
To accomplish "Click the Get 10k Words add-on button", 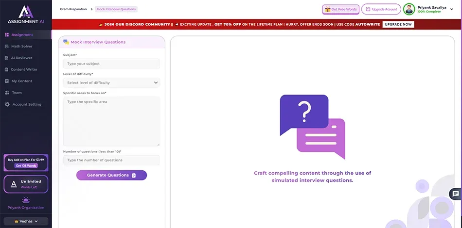I will (26, 166).
